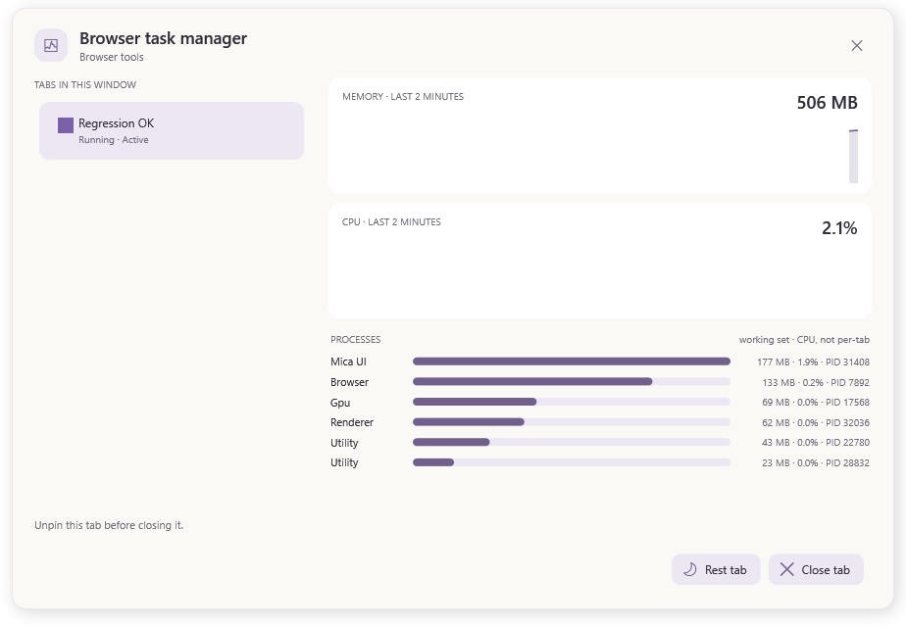
Task: Click the X icon on Close tab
Action: 786,569
